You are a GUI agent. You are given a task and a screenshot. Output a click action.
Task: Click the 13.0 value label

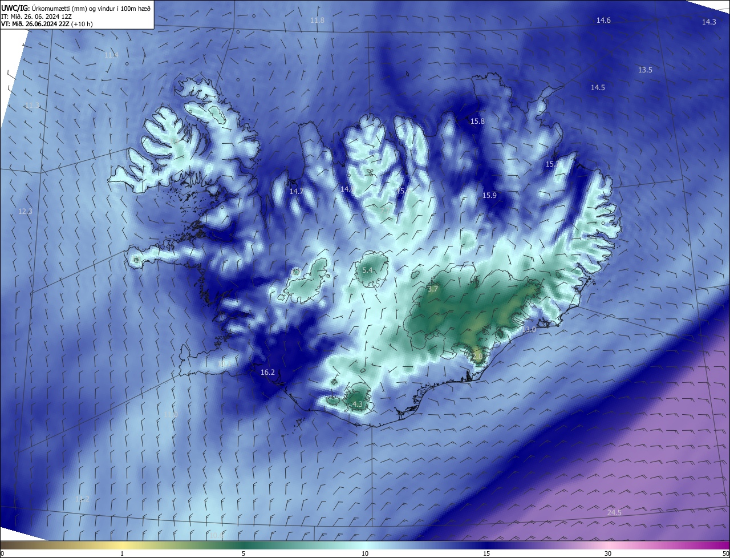529,330
